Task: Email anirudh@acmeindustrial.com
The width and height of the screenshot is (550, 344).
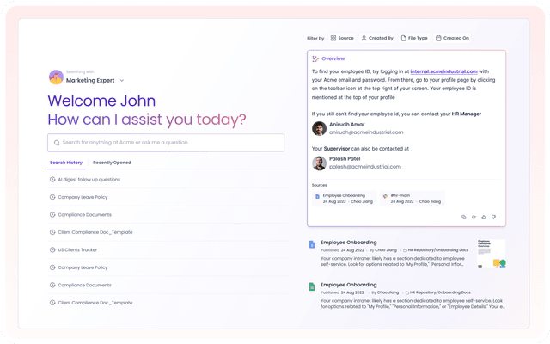Action: 366,132
